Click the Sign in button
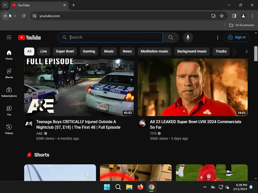This screenshot has height=193, width=258. (x=237, y=37)
